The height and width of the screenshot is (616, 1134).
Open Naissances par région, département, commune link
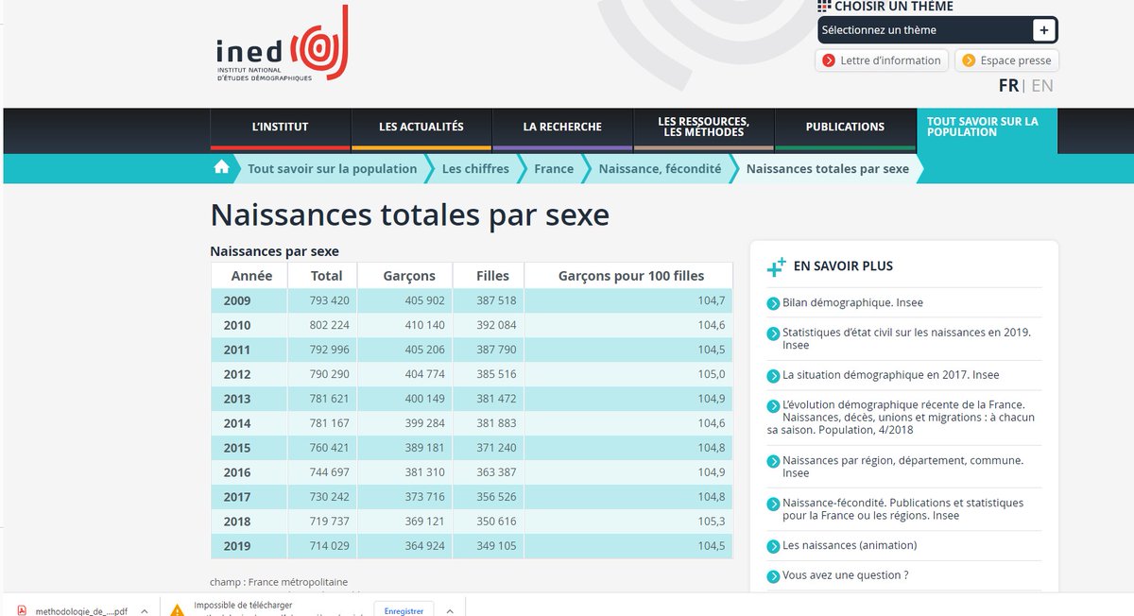click(902, 467)
